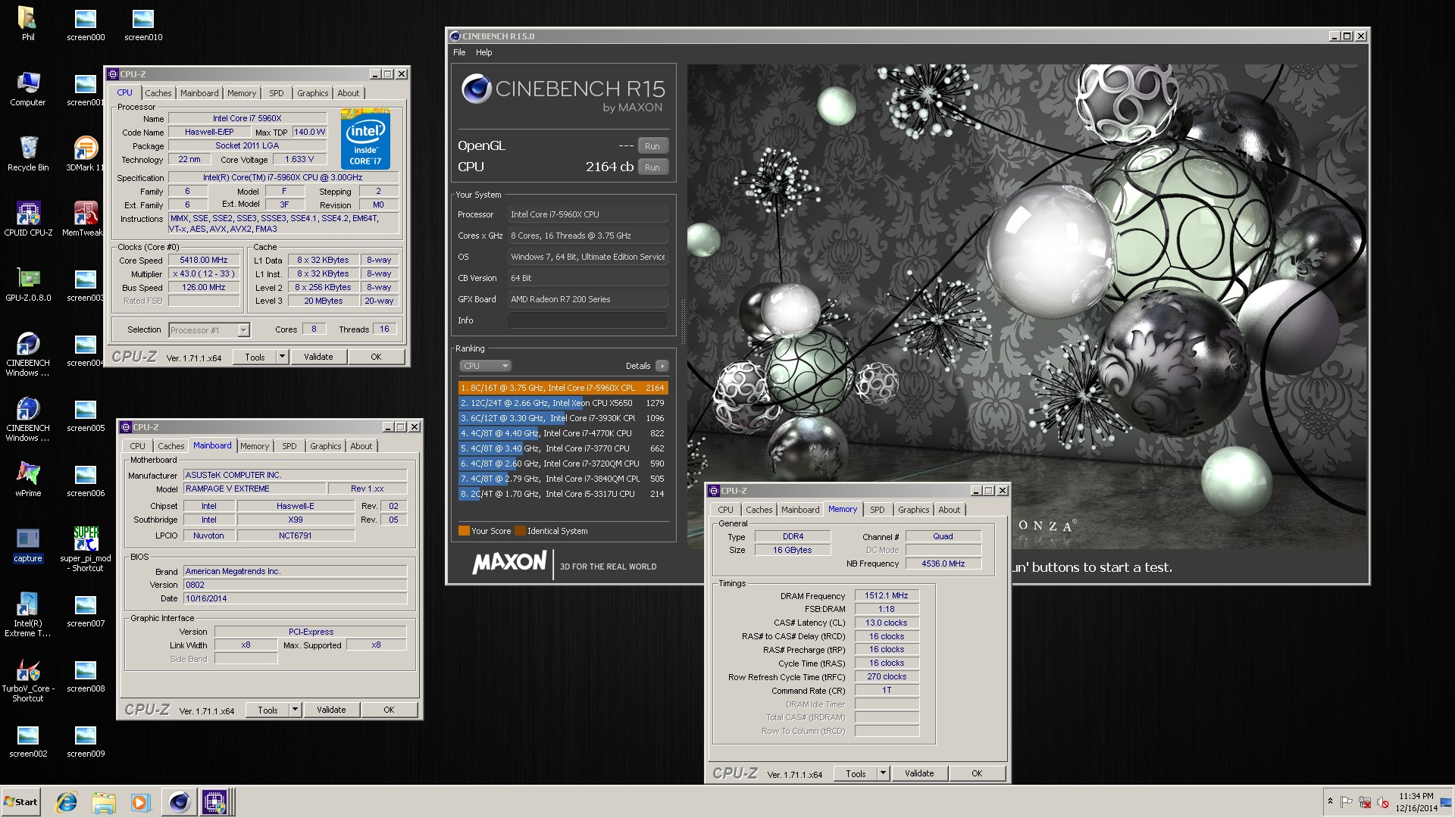Show hidden system tray icons arrow

click(x=1329, y=801)
